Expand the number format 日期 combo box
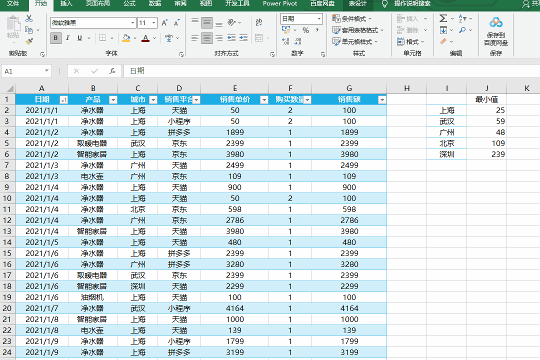Viewport: 540px width, 360px height. pos(319,18)
